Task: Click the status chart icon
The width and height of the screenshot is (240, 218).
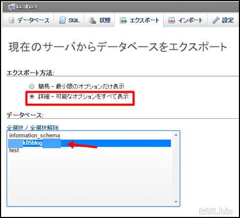Action: pyautogui.click(x=93, y=20)
